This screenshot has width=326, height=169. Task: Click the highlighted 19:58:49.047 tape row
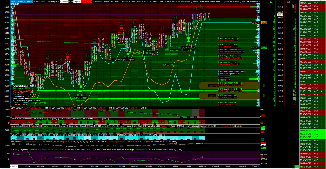312,131
